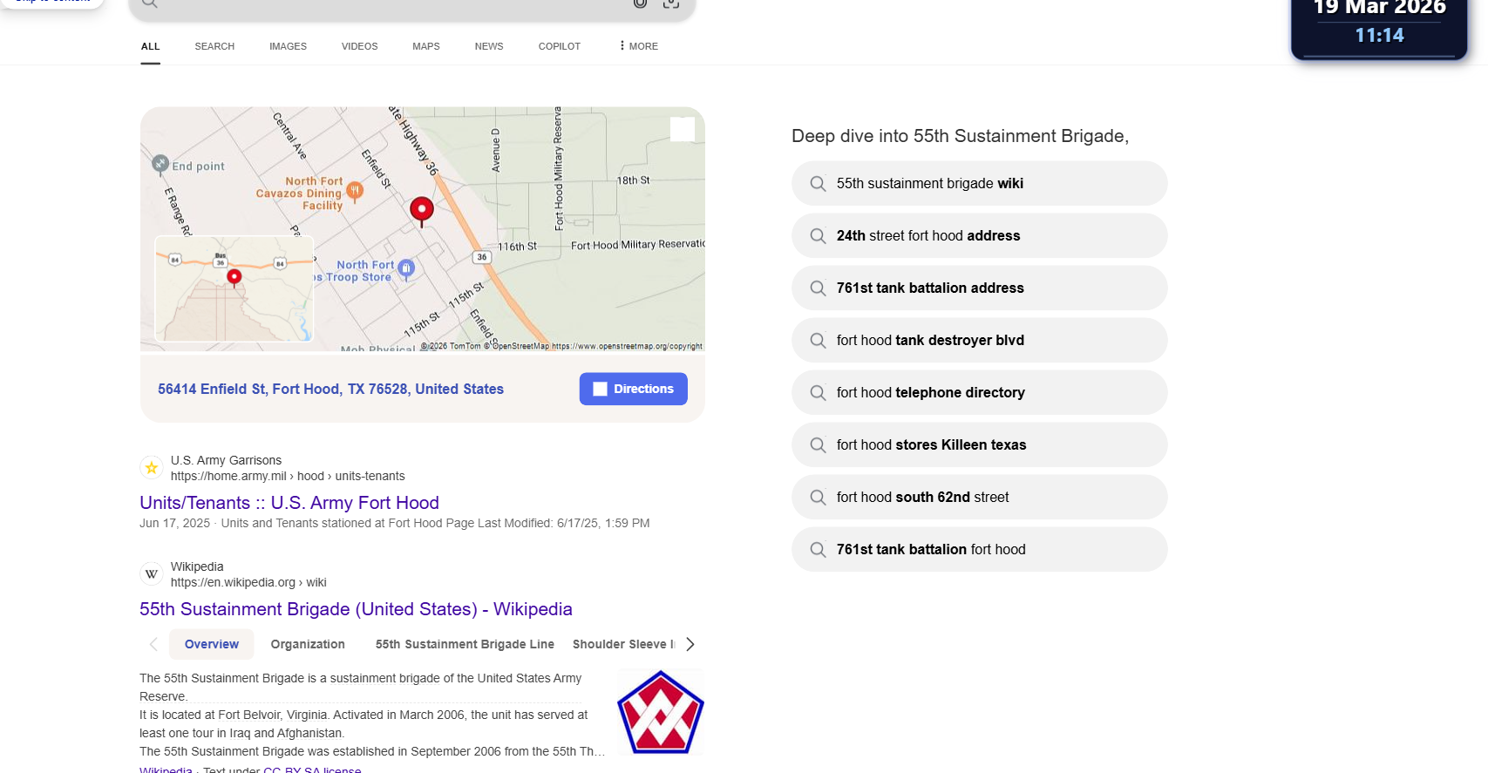Open Units/Tenants :: U.S. Army Fort Hood result
Viewport: 1488px width, 773px height.
click(289, 503)
